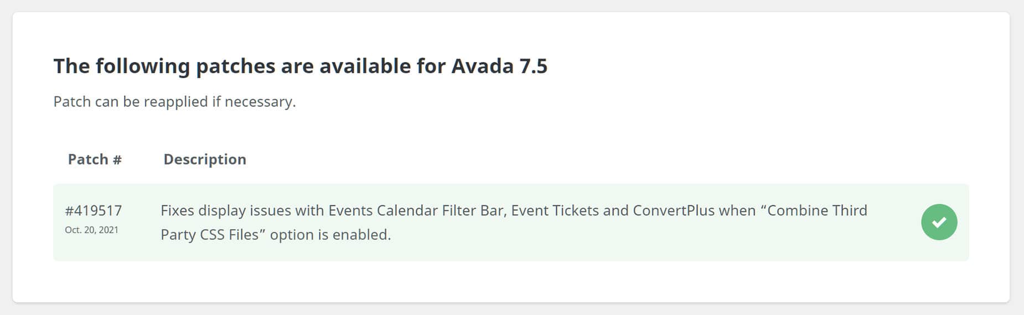Image resolution: width=1024 pixels, height=315 pixels.
Task: Select the Description column header
Action: (x=205, y=159)
